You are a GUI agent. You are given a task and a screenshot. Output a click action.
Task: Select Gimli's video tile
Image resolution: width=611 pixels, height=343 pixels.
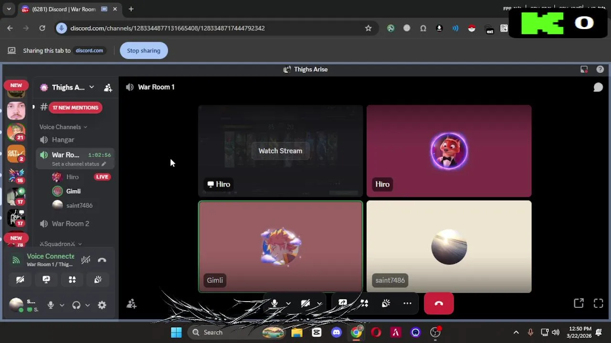(x=281, y=247)
